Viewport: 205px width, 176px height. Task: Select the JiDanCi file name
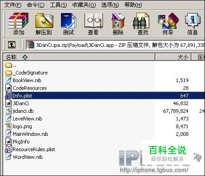pos(21,103)
